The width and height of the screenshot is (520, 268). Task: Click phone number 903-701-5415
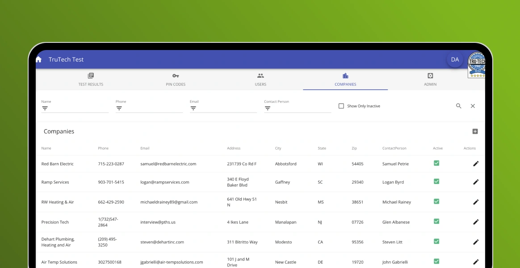pyautogui.click(x=111, y=182)
